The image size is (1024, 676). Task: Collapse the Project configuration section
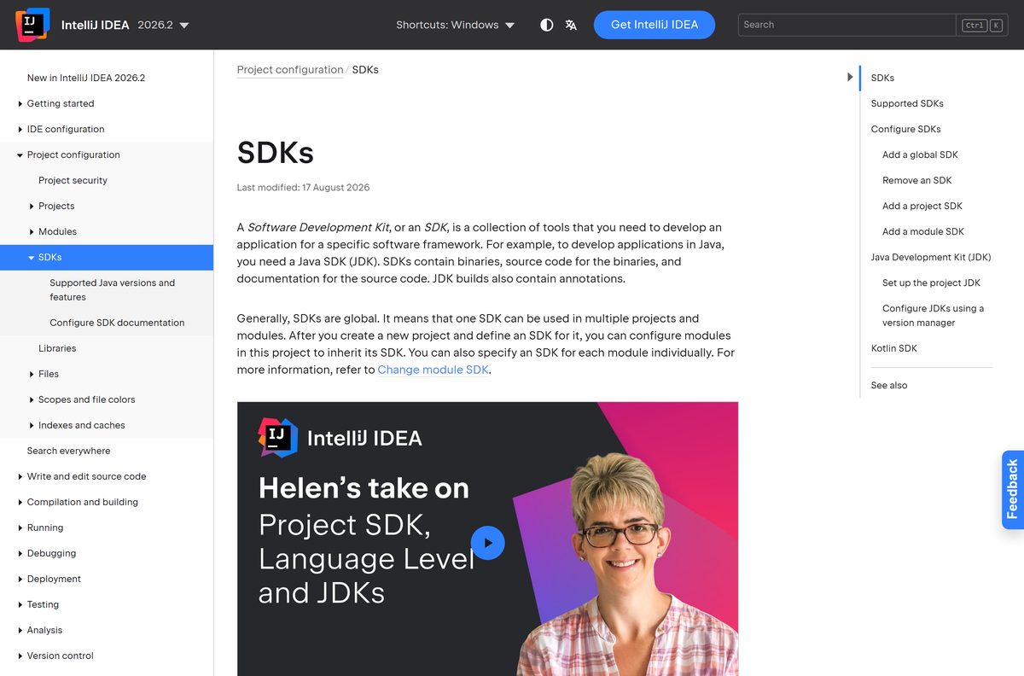click(x=20, y=154)
